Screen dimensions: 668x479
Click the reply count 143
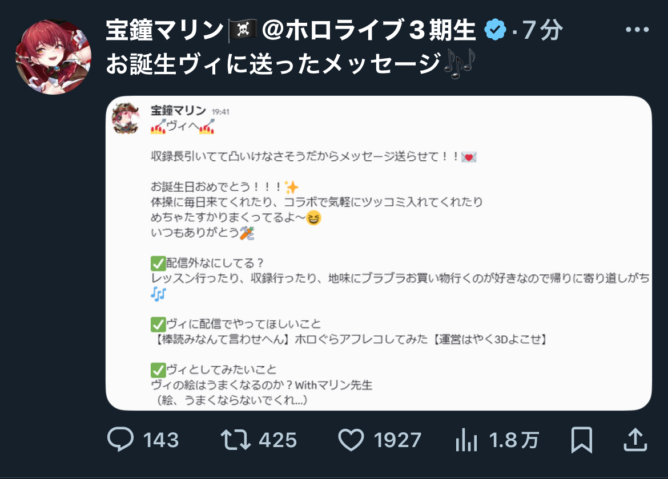[x=160, y=440]
